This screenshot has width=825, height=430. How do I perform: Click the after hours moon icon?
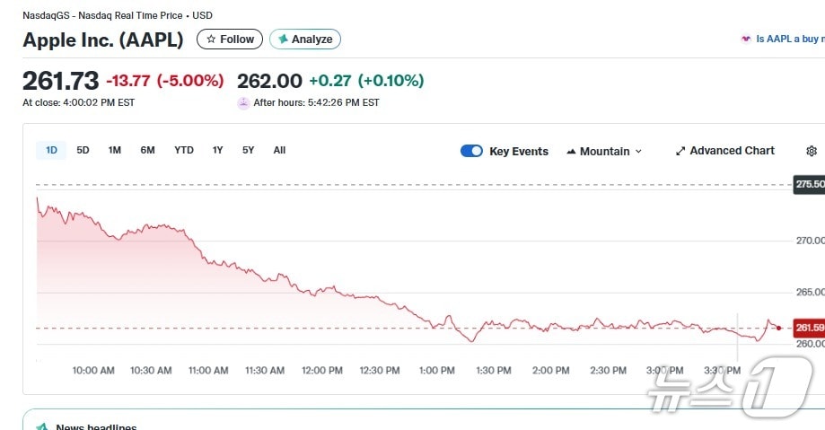pyautogui.click(x=243, y=103)
